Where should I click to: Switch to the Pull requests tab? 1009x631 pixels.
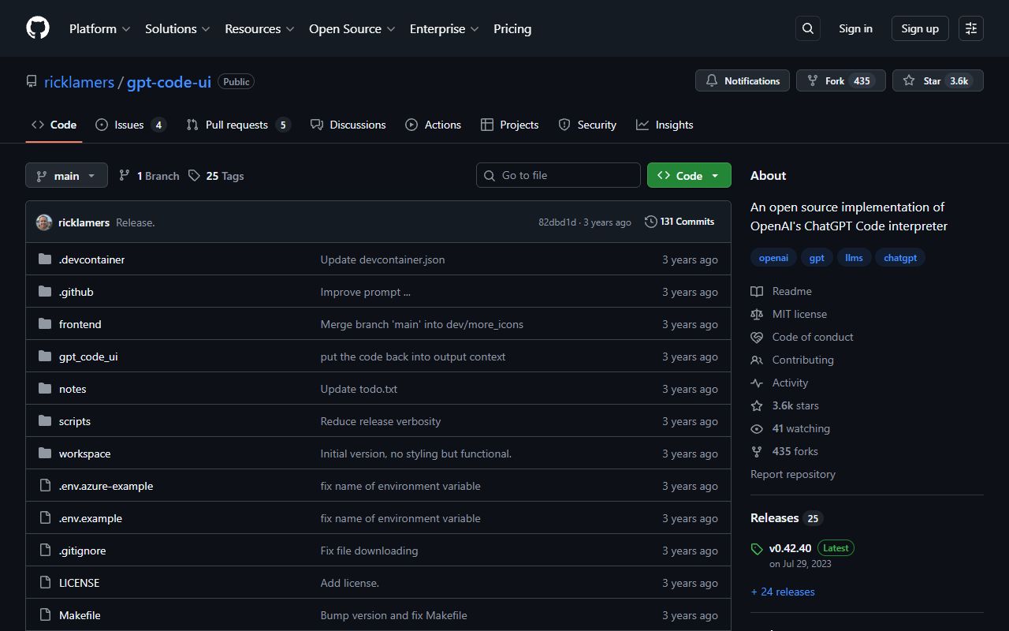click(x=238, y=124)
